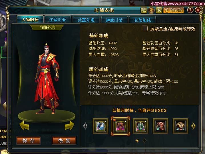Switch to the 坐骑时装 tab
The width and height of the screenshot is (205, 154).
[58, 20]
